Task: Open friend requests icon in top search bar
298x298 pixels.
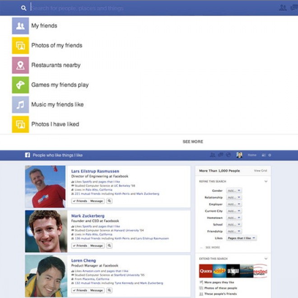Action: click(283, 8)
